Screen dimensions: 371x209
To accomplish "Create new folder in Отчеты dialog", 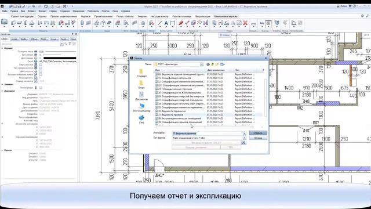I will pyautogui.click(x=217, y=64).
